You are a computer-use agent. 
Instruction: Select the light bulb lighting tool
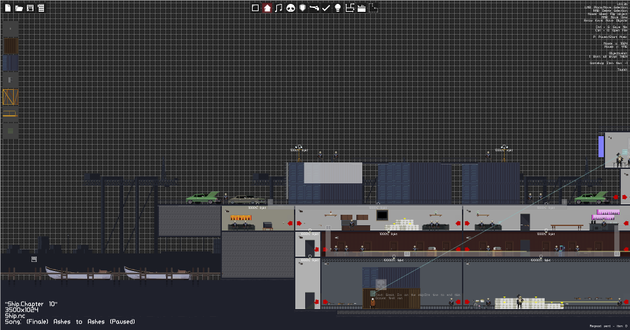(x=338, y=8)
